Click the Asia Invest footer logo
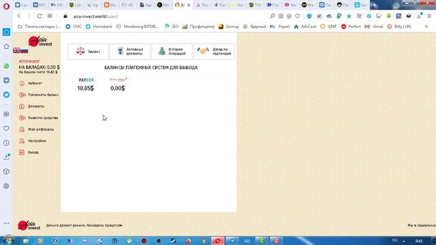Image resolution: width=436 pixels, height=245 pixels. 29,225
